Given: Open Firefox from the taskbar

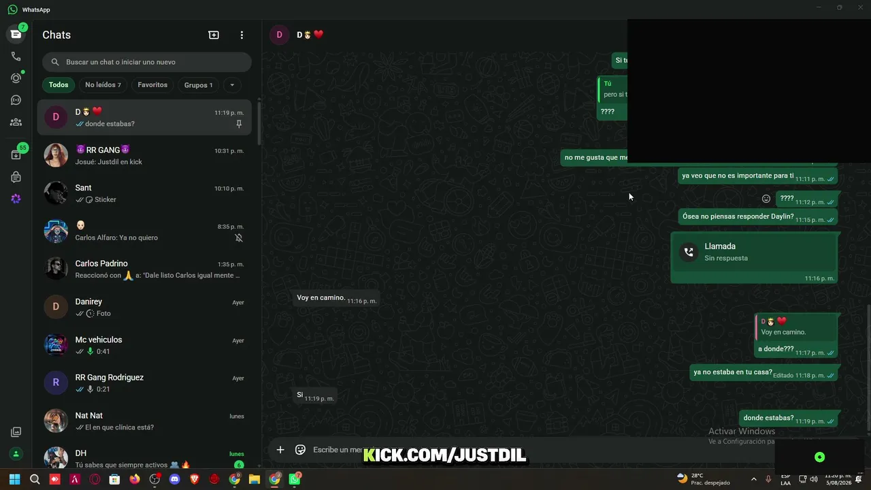Looking at the screenshot, I should tap(135, 479).
